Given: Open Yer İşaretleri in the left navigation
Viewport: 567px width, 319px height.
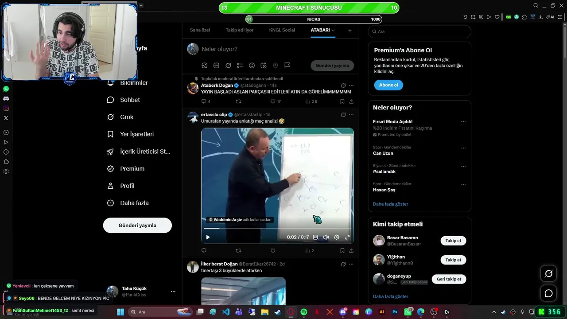Looking at the screenshot, I should (x=131, y=134).
